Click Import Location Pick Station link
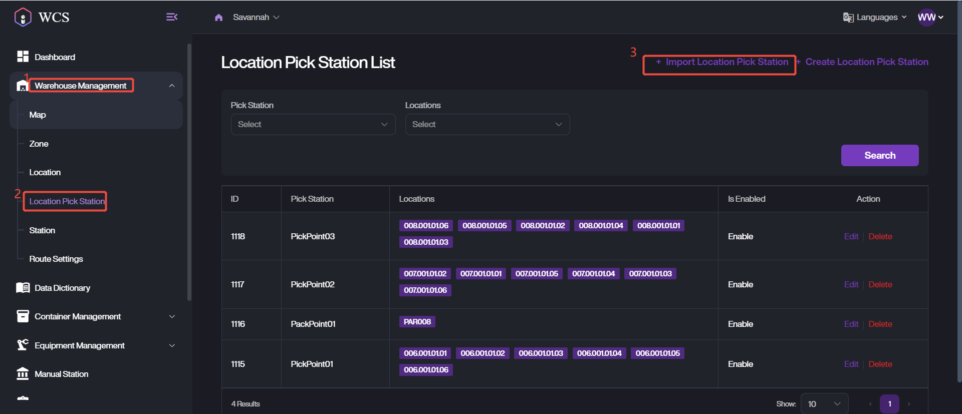This screenshot has height=414, width=962. click(722, 62)
